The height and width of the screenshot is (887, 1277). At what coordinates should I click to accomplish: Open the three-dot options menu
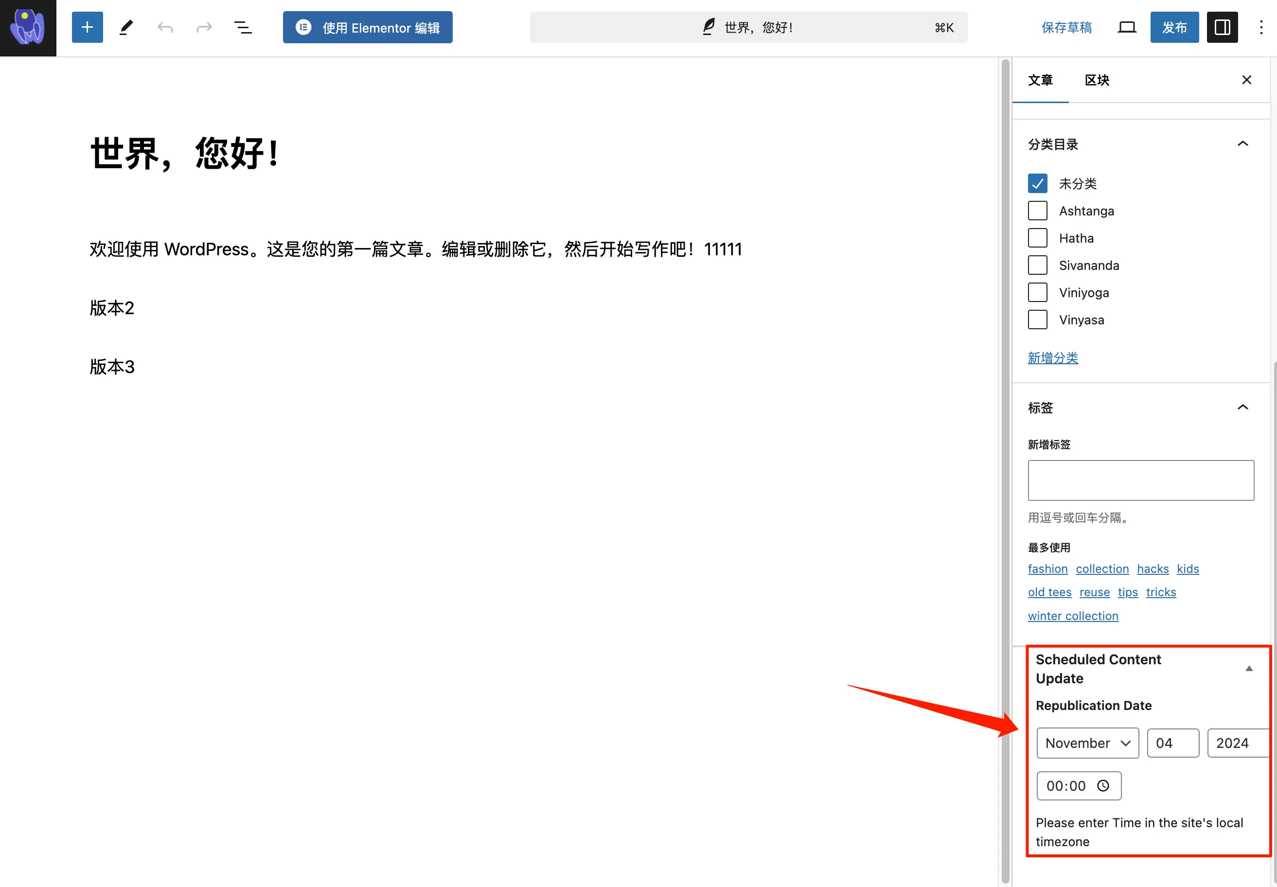point(1261,27)
